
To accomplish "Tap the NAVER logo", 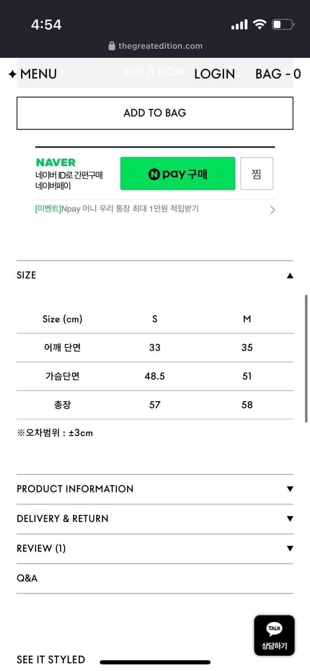I will click(56, 162).
